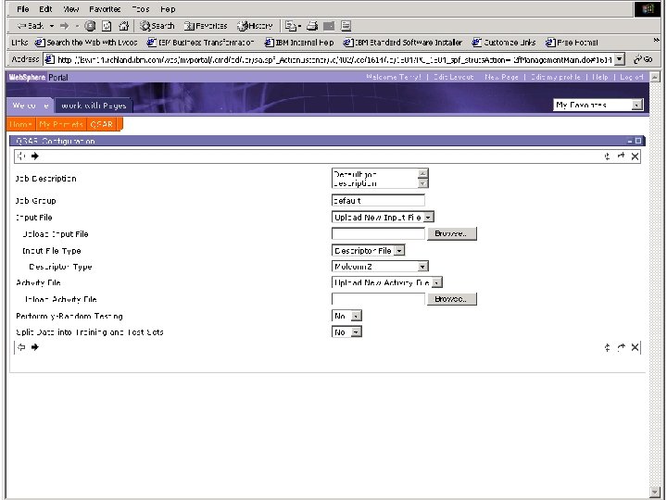Viewport: 667px width, 500px height.
Task: Click the Refresh page icon
Action: [107, 26]
